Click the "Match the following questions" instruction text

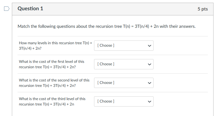pyautogui.click(x=106, y=26)
